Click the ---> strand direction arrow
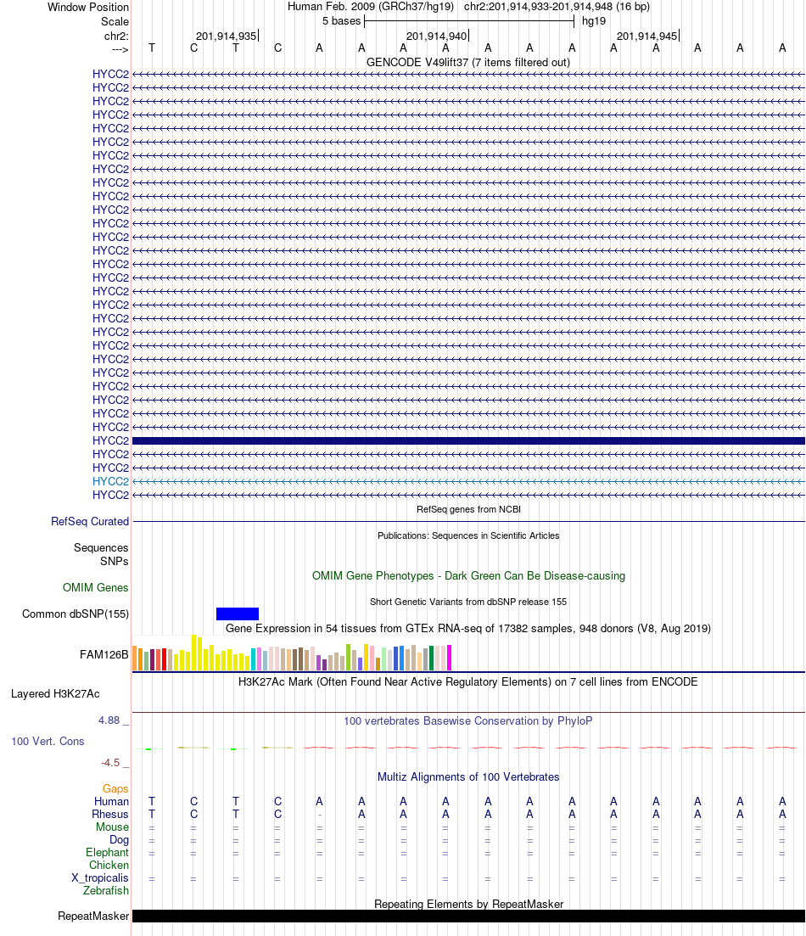The width and height of the screenshot is (806, 936). point(120,49)
